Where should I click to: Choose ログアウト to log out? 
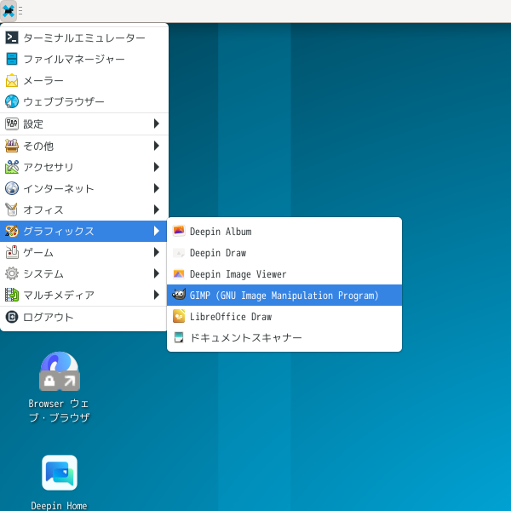point(49,317)
